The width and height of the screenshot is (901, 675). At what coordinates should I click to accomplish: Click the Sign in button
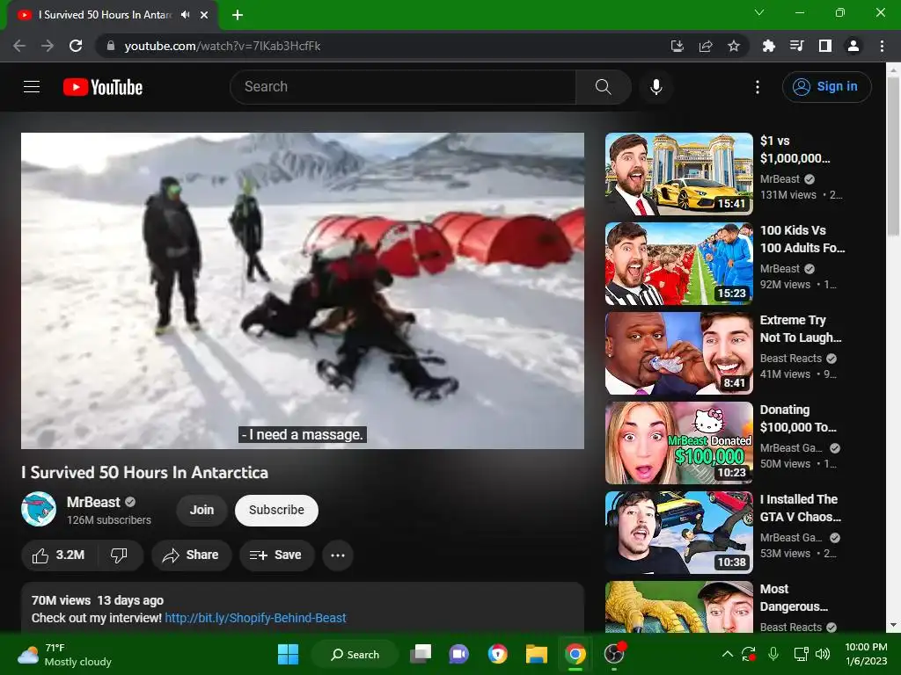[826, 87]
